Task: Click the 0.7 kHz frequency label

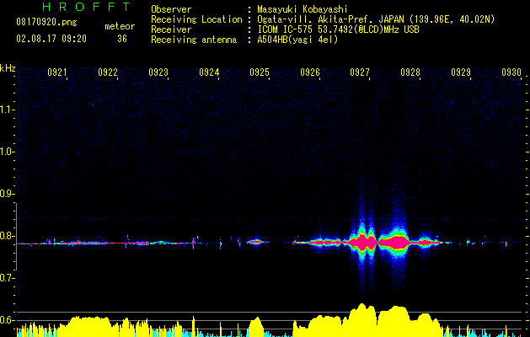Action: (x=7, y=278)
